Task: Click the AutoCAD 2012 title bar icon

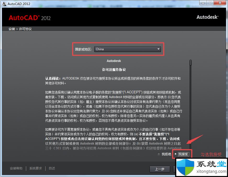Action: [4, 4]
